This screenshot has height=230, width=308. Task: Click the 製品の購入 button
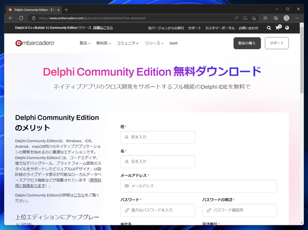[x=247, y=43]
